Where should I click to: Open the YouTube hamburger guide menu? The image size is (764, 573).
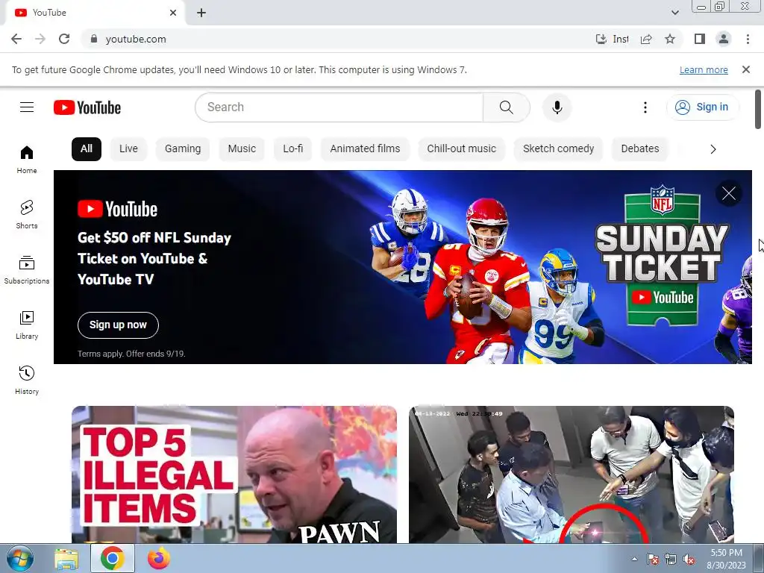27,107
